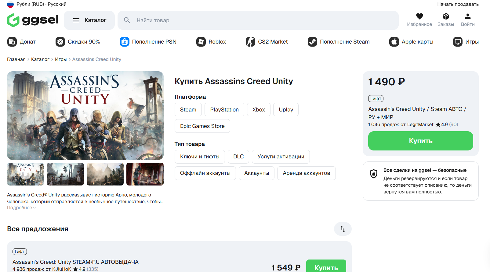Open Orders box icon
Viewport: 490px width, 272px height.
pos(446,16)
